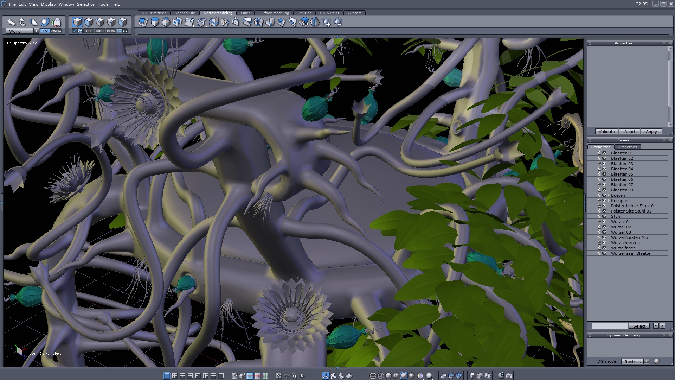The height and width of the screenshot is (380, 675).
Task: Click the LOOP selection button
Action: click(x=88, y=31)
